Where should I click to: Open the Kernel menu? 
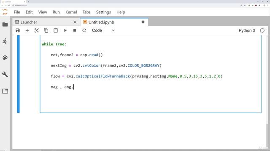(71, 12)
